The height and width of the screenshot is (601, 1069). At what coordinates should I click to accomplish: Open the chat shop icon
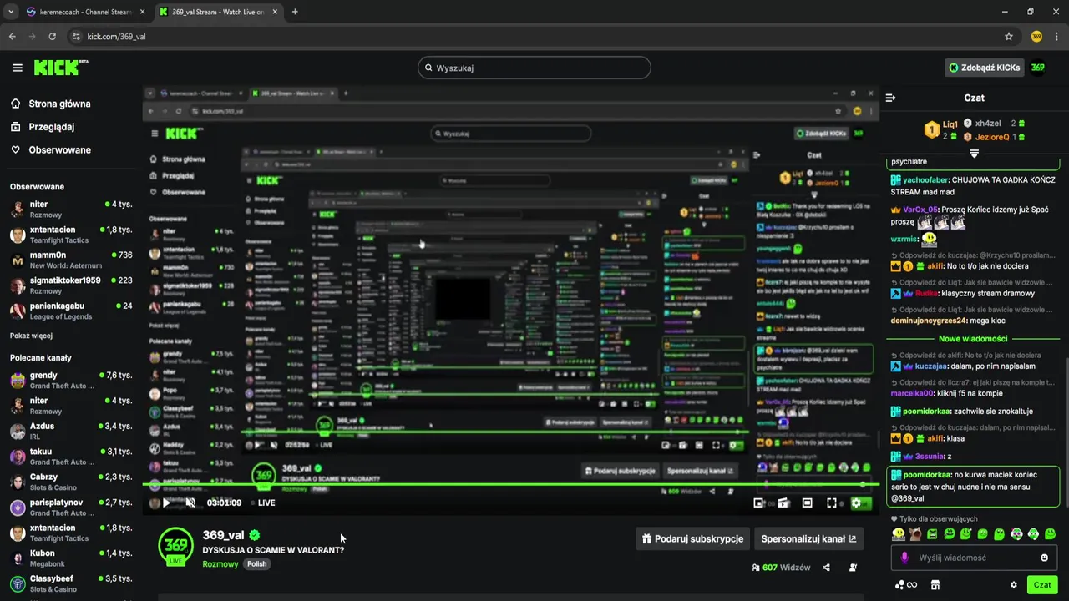[935, 585]
